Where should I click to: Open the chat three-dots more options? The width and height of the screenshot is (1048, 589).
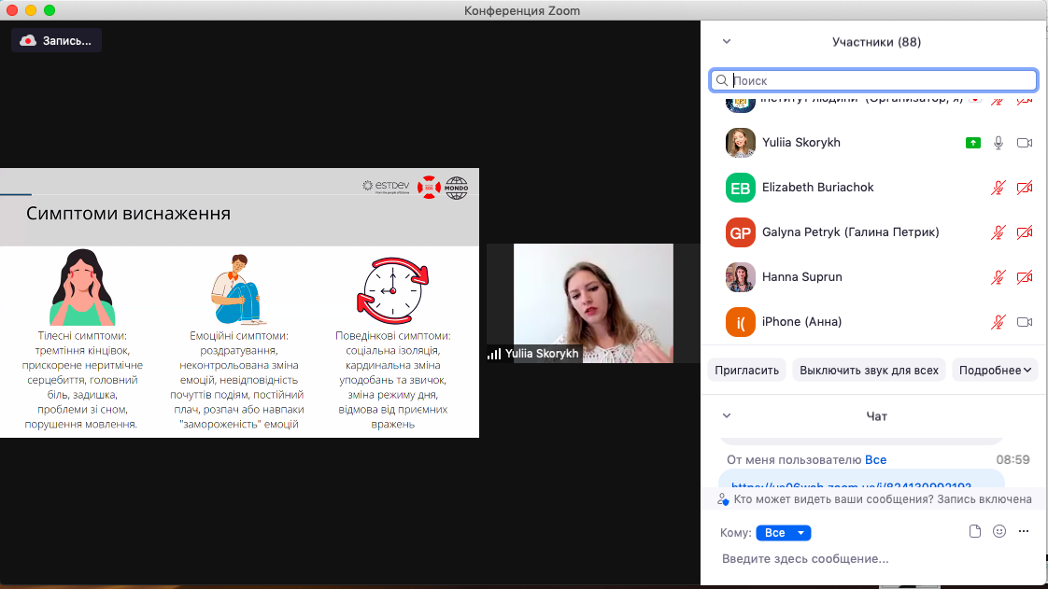pos(1024,531)
